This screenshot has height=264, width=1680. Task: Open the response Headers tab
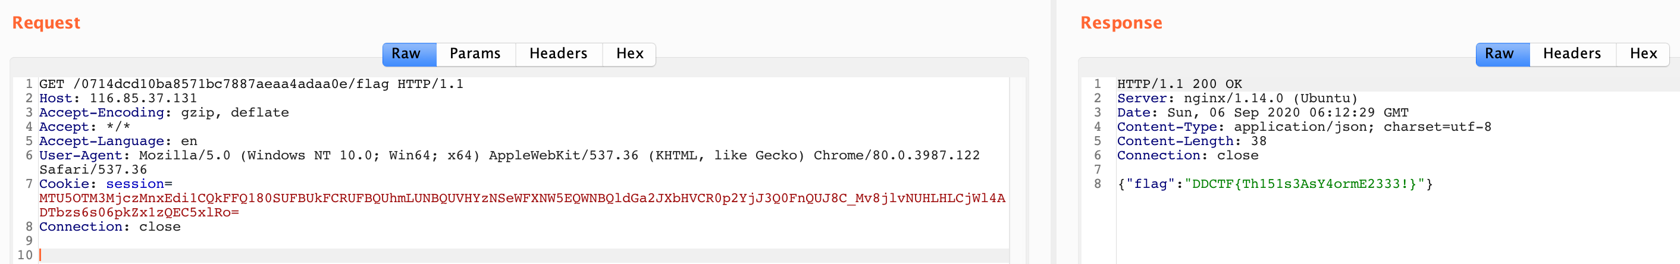(x=1571, y=54)
